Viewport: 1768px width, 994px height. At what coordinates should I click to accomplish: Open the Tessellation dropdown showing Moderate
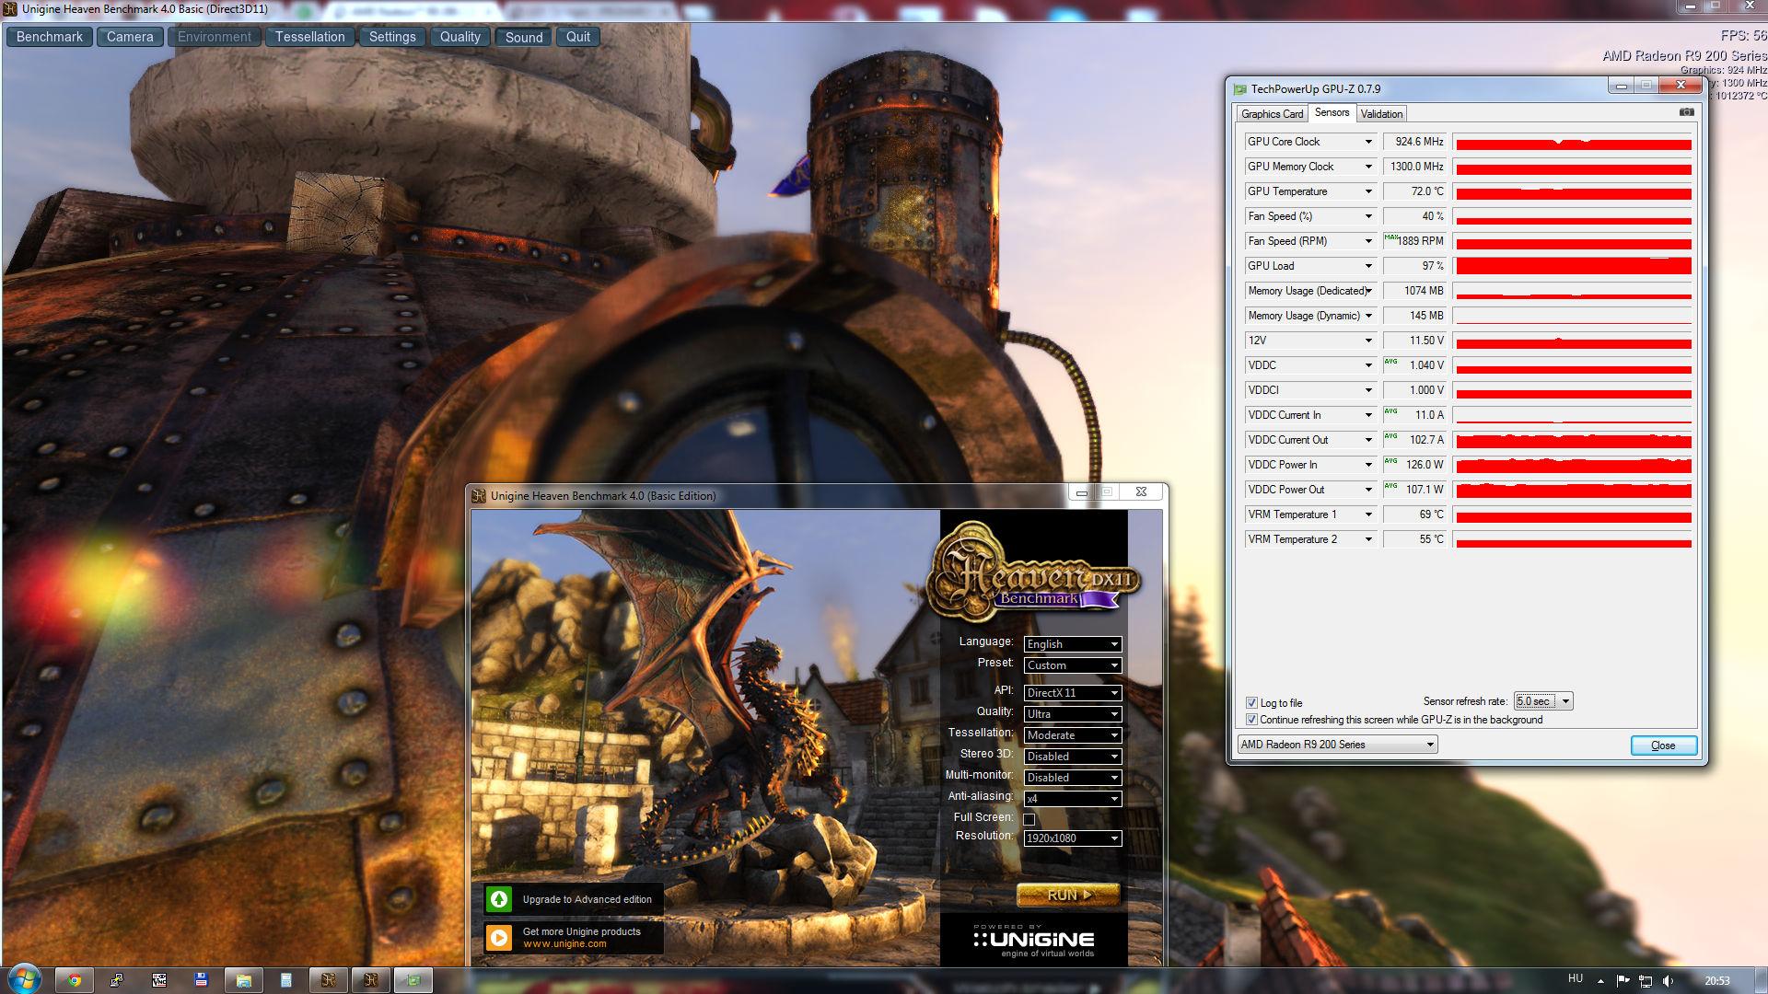(x=1073, y=735)
